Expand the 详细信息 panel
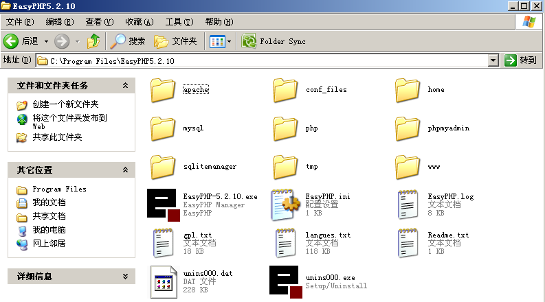The width and height of the screenshot is (545, 302). pyautogui.click(x=125, y=277)
